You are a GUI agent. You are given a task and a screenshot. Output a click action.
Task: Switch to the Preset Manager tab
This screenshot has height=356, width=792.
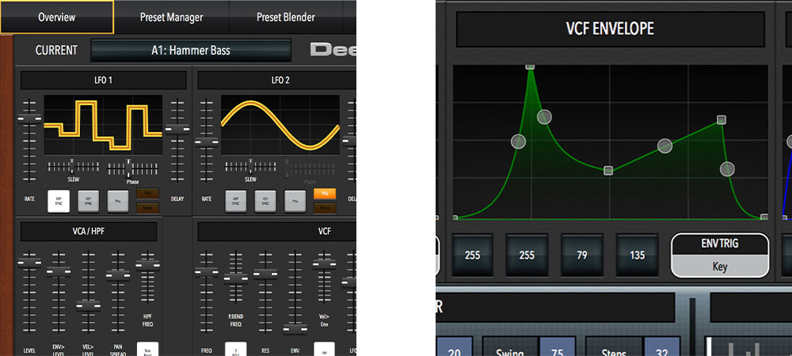click(171, 17)
